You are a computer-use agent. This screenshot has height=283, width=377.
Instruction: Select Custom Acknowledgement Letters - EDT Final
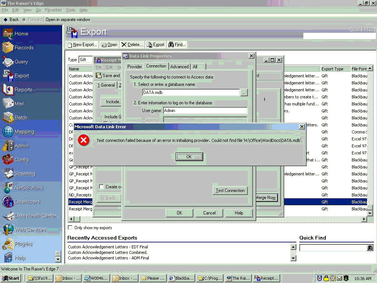click(x=108, y=247)
